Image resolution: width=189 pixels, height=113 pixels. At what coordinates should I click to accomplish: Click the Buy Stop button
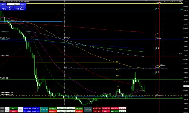click(79, 108)
